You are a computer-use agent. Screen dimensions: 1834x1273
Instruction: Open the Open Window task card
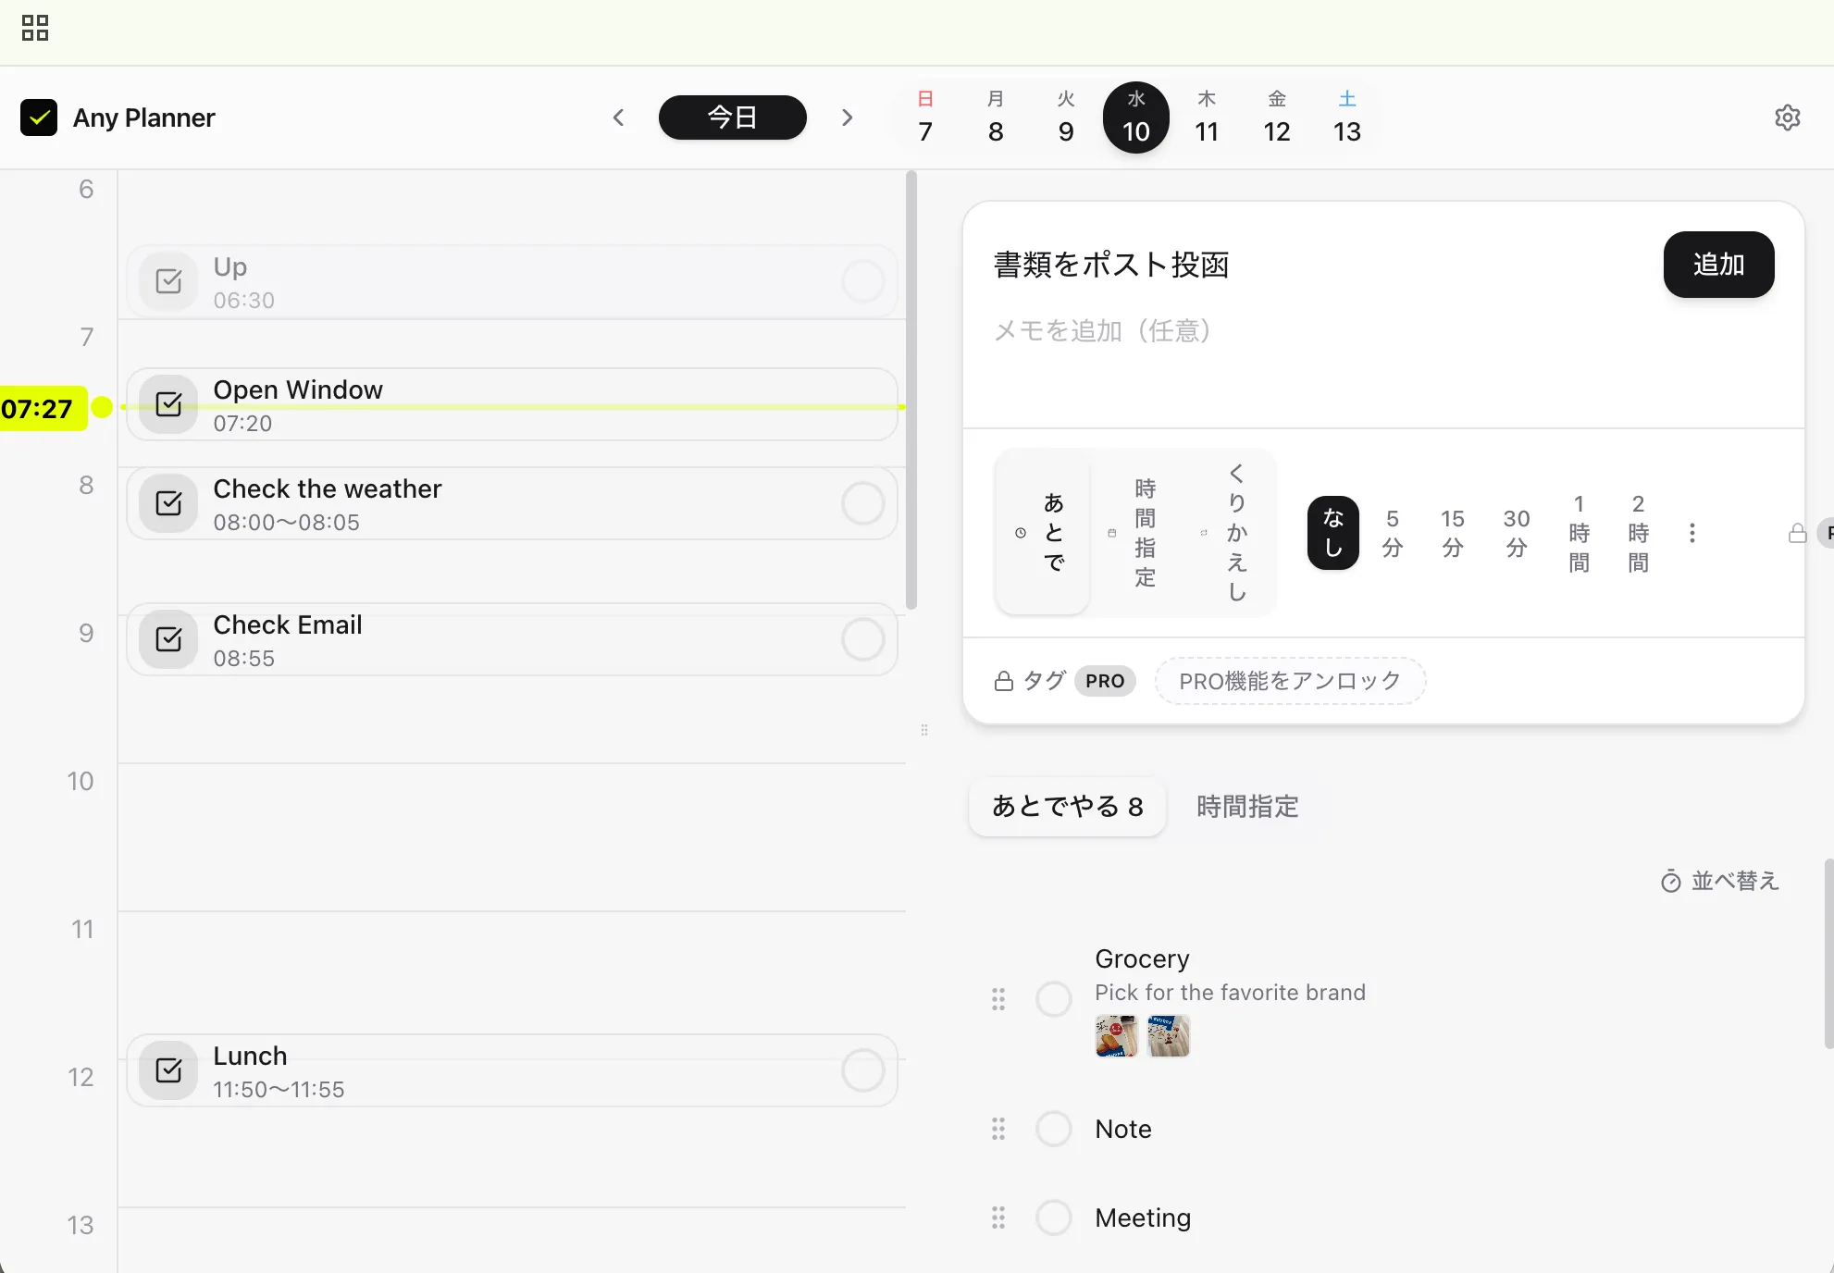tap(512, 404)
